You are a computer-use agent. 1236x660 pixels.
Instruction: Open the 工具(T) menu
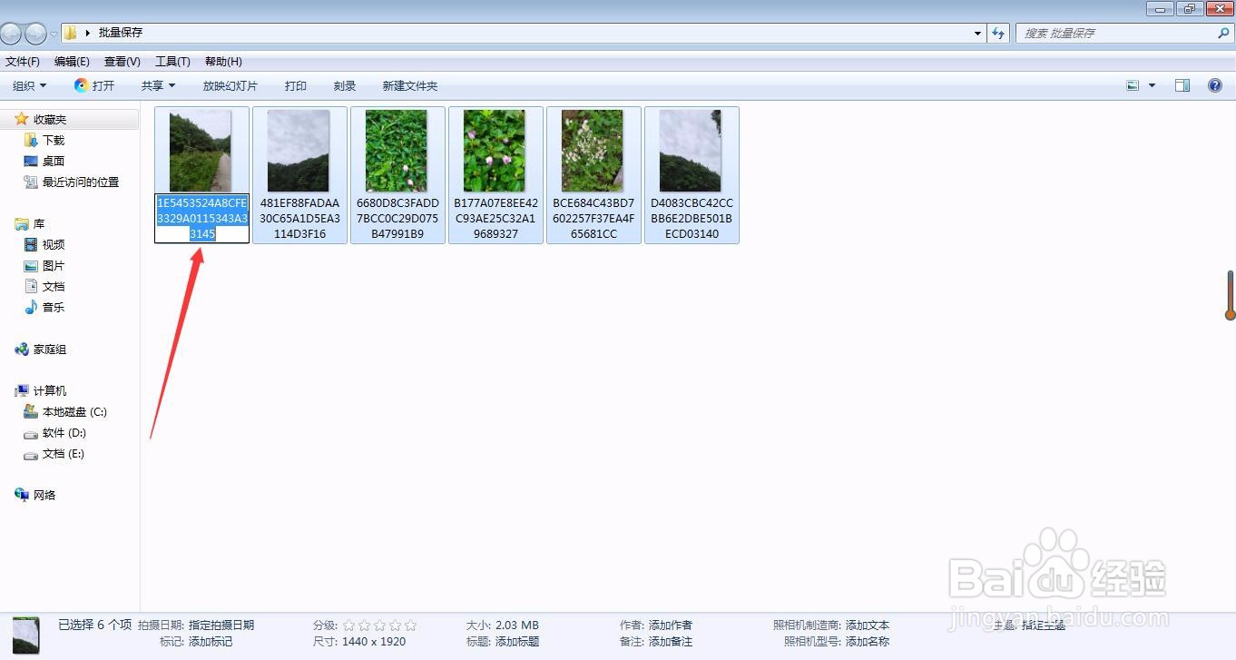click(172, 62)
